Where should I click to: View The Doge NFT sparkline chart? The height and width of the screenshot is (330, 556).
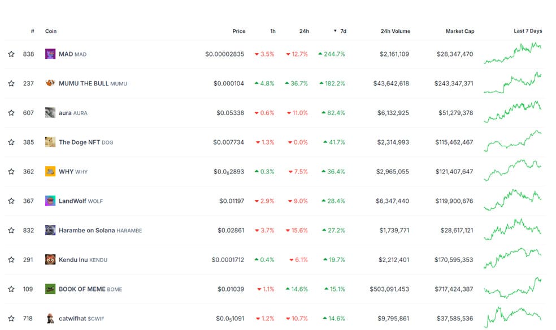pyautogui.click(x=512, y=141)
